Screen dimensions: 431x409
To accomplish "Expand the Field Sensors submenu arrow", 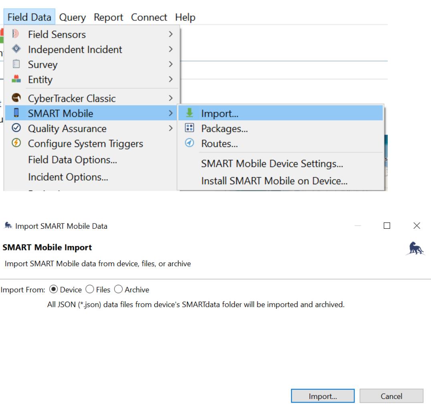I will tap(171, 35).
